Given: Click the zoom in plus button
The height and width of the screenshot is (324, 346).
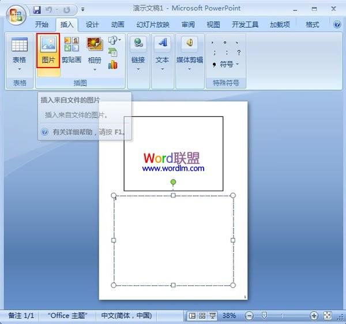Looking at the screenshot, I should click(314, 315).
